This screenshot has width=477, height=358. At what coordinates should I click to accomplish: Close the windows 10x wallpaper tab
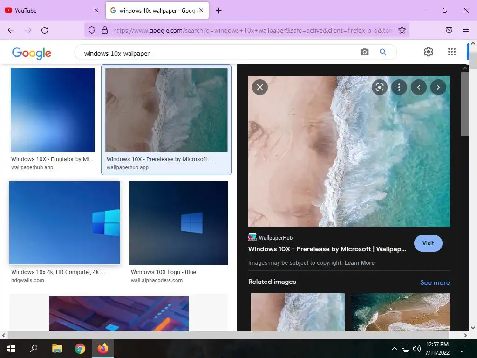[x=201, y=10]
